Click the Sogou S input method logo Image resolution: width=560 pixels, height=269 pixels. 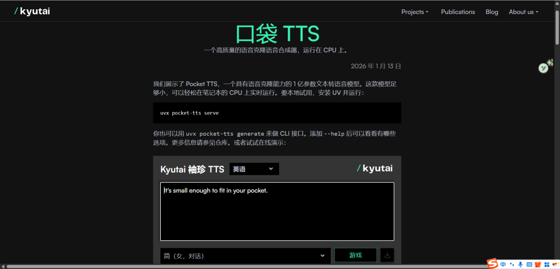pos(493,264)
